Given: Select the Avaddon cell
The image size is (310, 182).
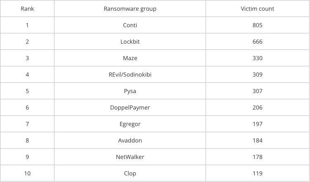Looking at the screenshot, I should pyautogui.click(x=130, y=140).
